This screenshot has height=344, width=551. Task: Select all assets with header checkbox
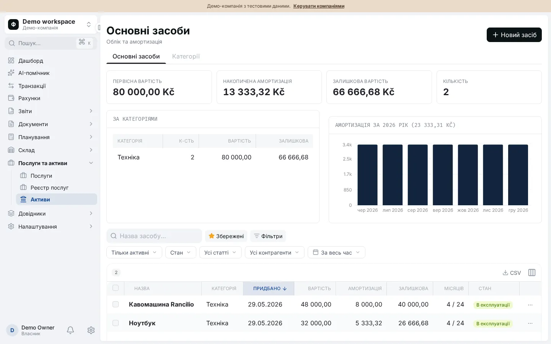(x=116, y=288)
